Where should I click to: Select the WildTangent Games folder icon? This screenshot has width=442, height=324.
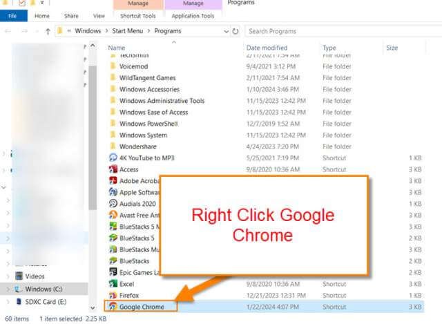tap(113, 77)
